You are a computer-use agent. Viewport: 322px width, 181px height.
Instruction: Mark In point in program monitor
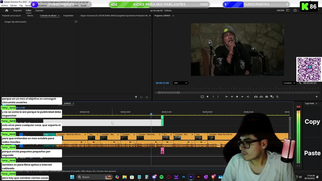point(213,97)
